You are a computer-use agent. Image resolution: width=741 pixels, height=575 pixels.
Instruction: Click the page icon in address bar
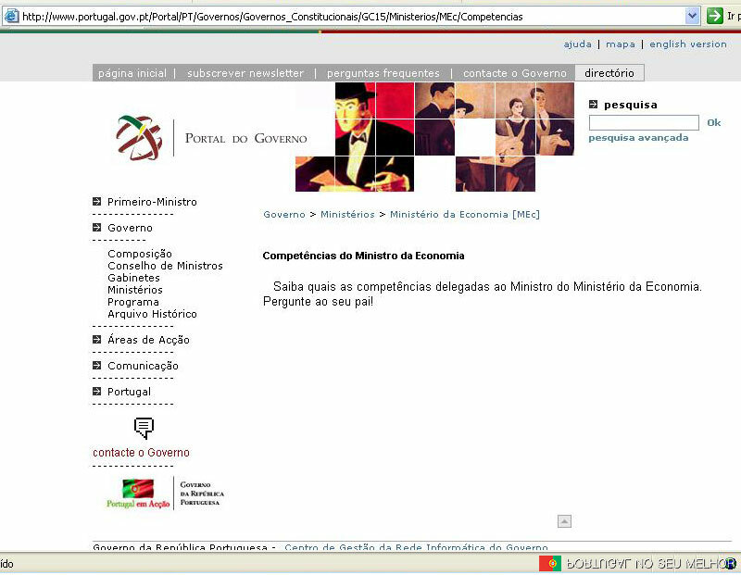coord(12,16)
